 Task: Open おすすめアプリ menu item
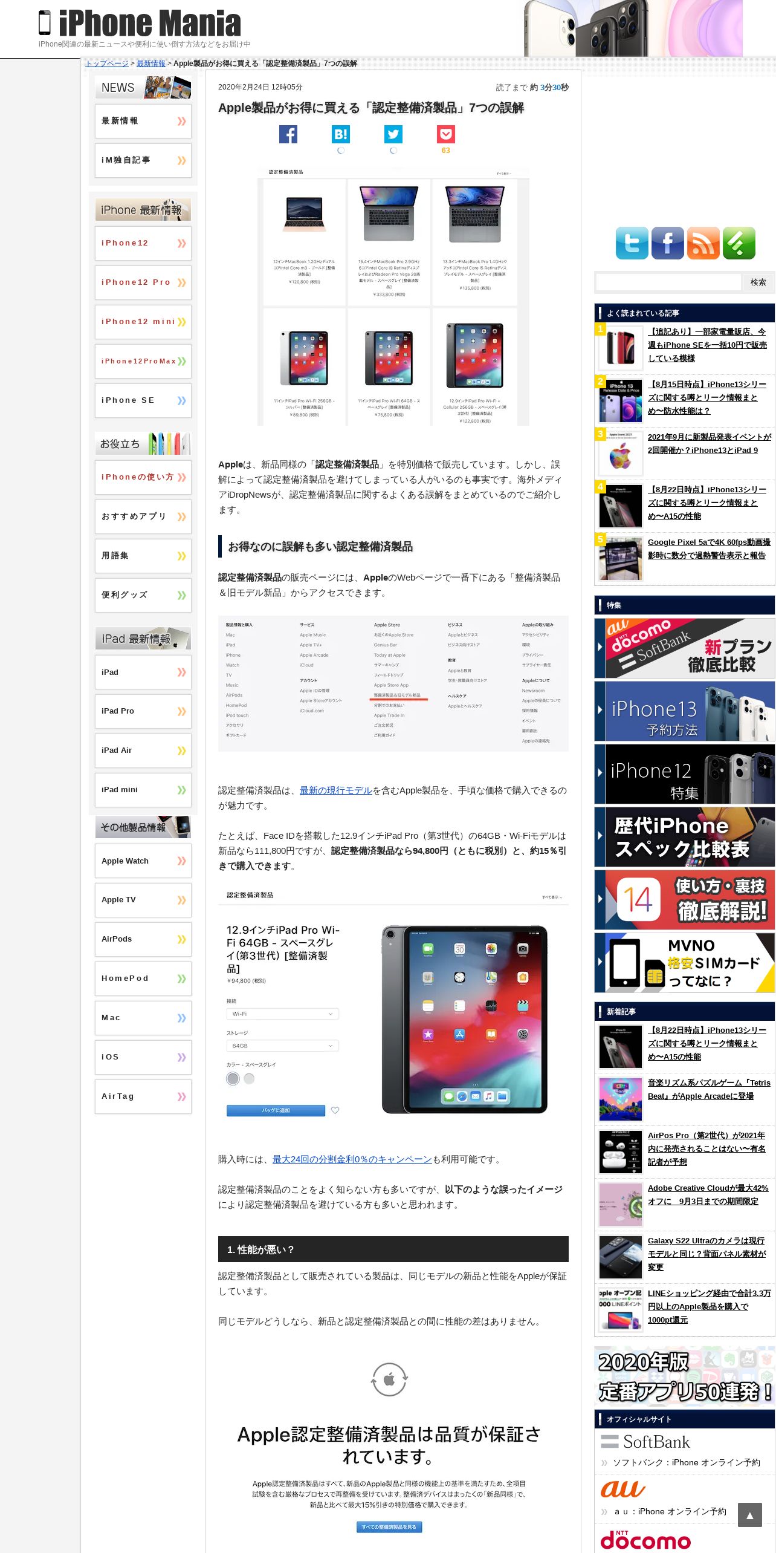[143, 516]
